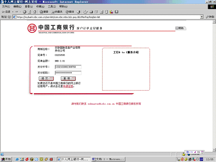Open the Back button history dropdown arrow
Viewport: 216px width, 162px height.
(x=12, y=12)
